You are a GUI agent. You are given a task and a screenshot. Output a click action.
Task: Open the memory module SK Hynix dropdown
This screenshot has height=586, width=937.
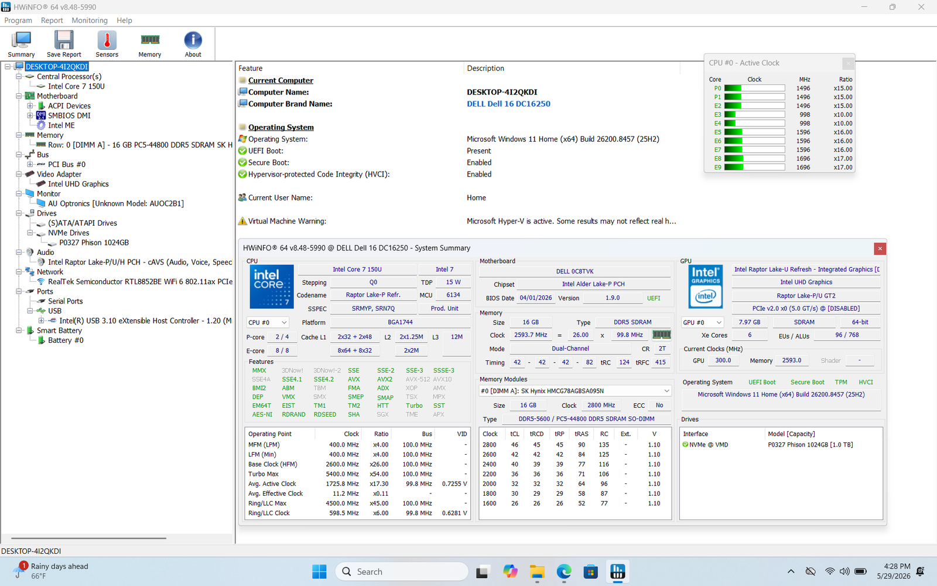click(575, 391)
